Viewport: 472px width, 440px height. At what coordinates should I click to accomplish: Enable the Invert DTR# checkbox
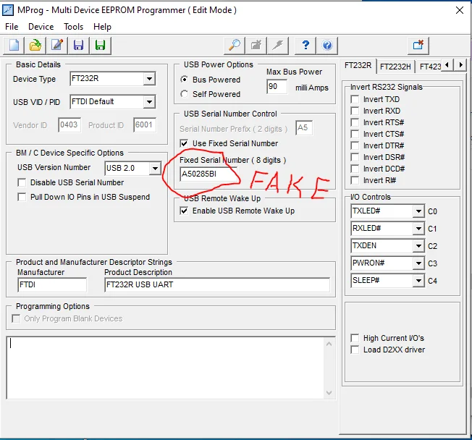355,145
